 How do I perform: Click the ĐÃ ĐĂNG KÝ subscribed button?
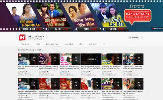(x=133, y=37)
